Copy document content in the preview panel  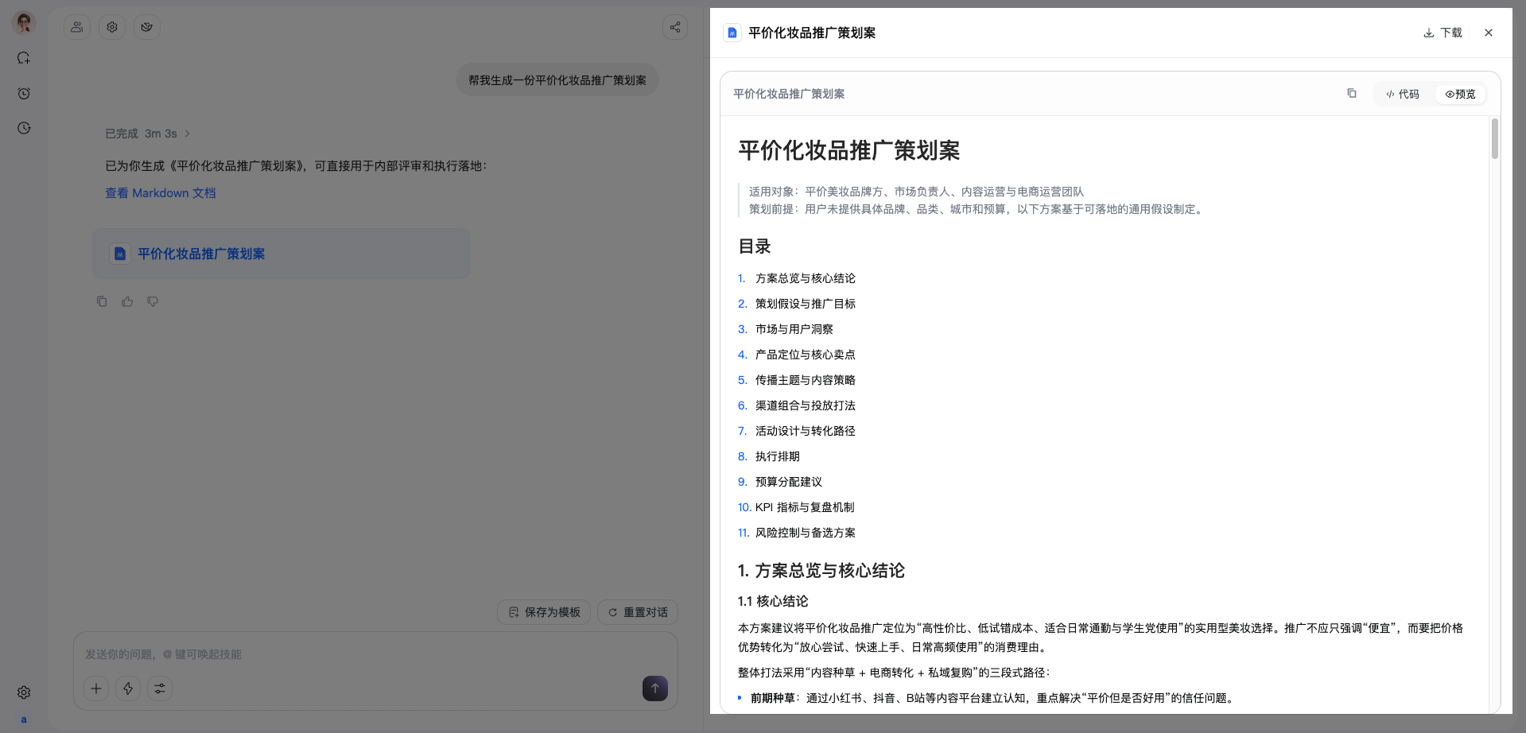(x=1352, y=93)
